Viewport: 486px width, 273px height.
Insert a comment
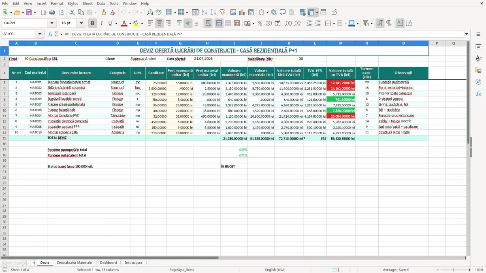283,13
